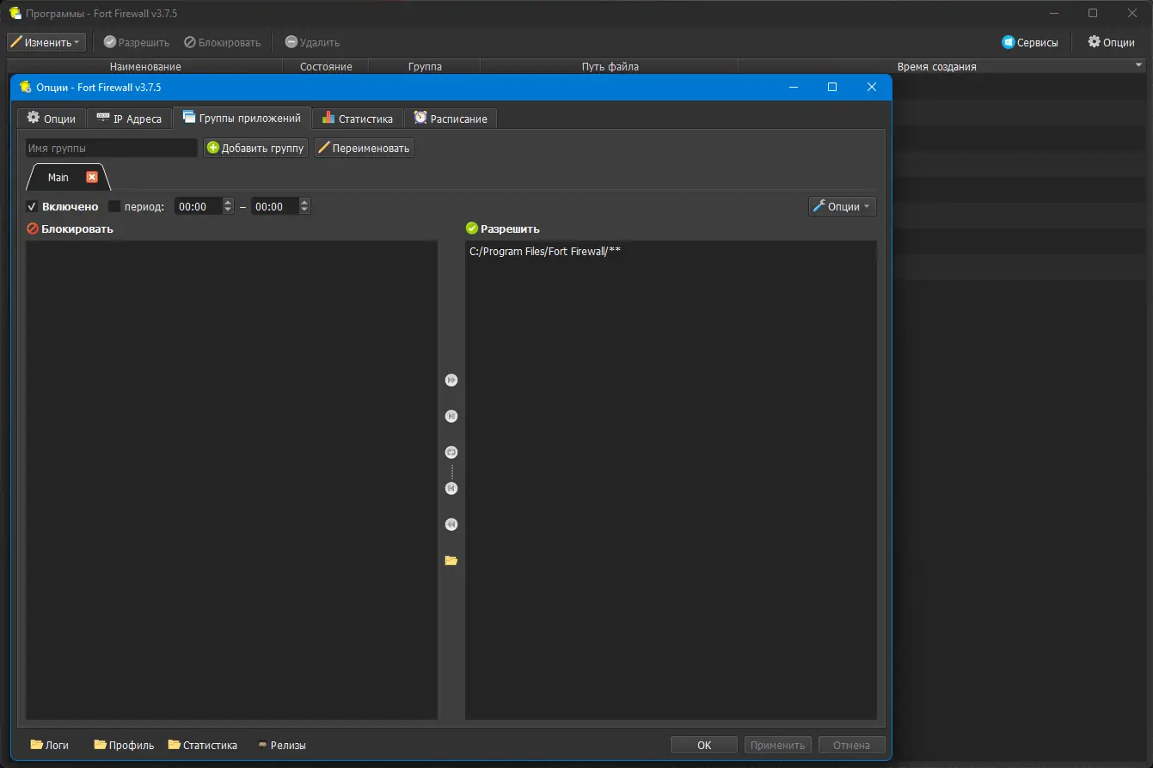
Task: Open the yellow folder icon between the lists
Action: tap(451, 561)
